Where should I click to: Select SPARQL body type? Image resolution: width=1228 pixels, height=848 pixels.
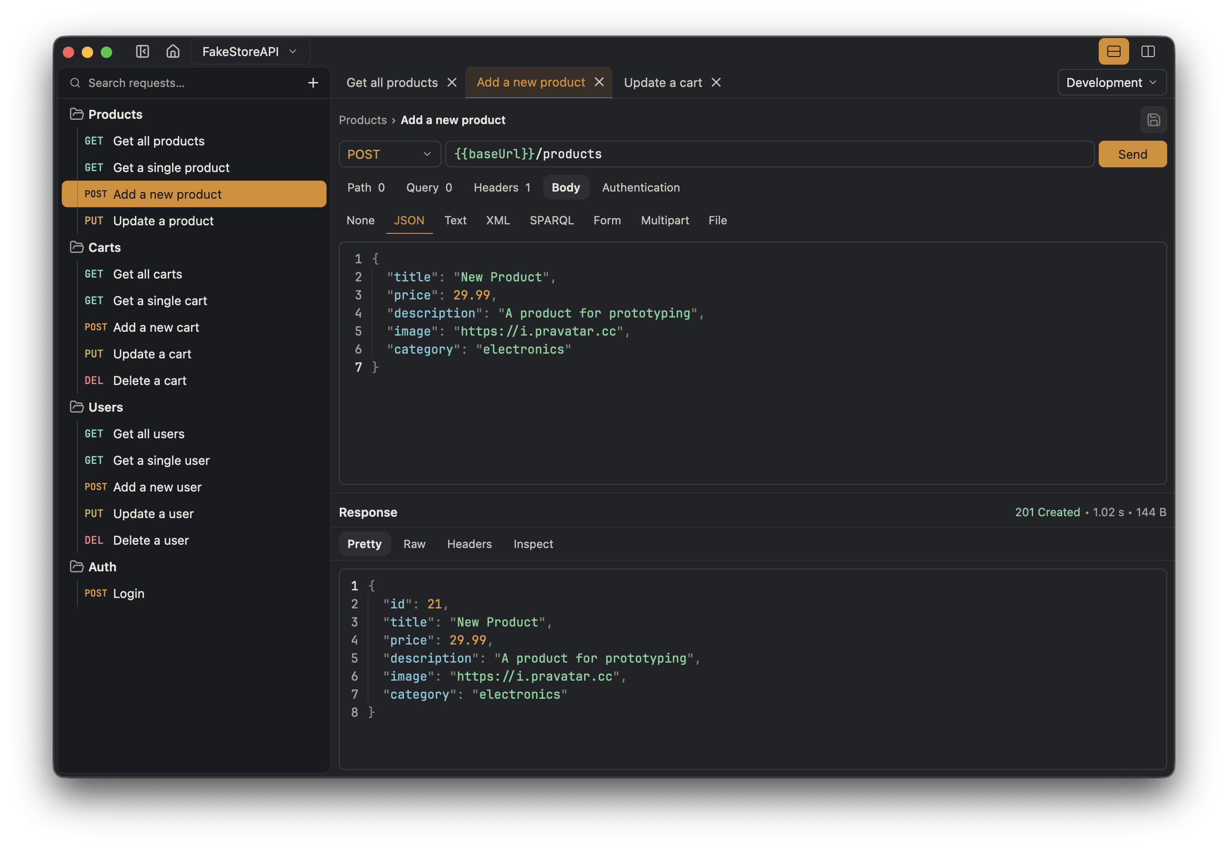[x=551, y=221]
